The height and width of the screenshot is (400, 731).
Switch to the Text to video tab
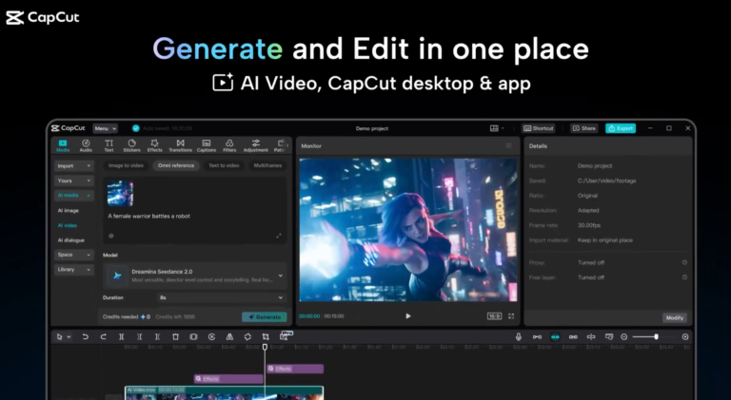(x=224, y=165)
